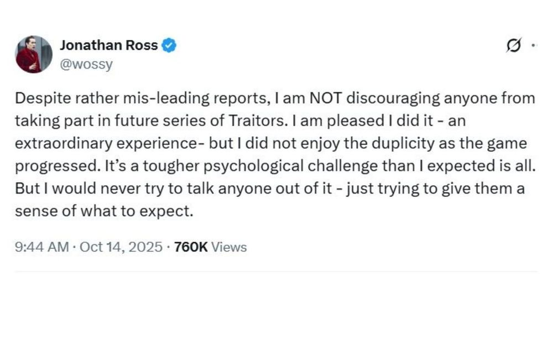Click the Oct 14, 2025 date
Screen dimensions: 542x339
point(121,247)
